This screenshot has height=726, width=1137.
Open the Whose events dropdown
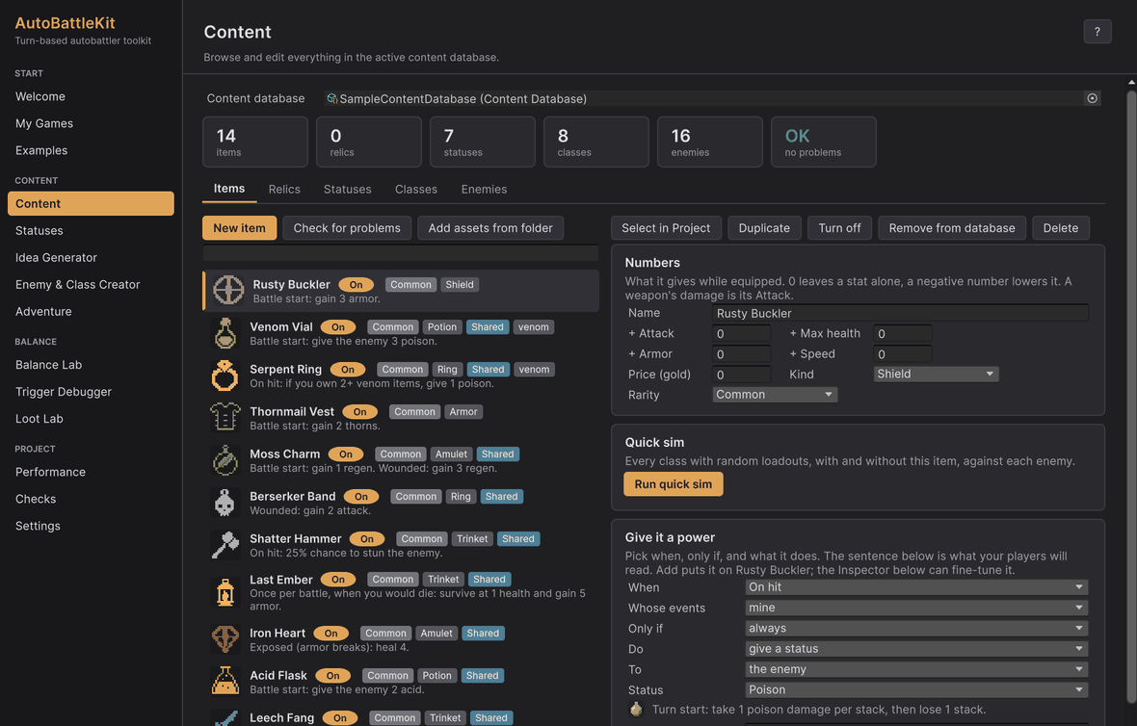coord(915,608)
